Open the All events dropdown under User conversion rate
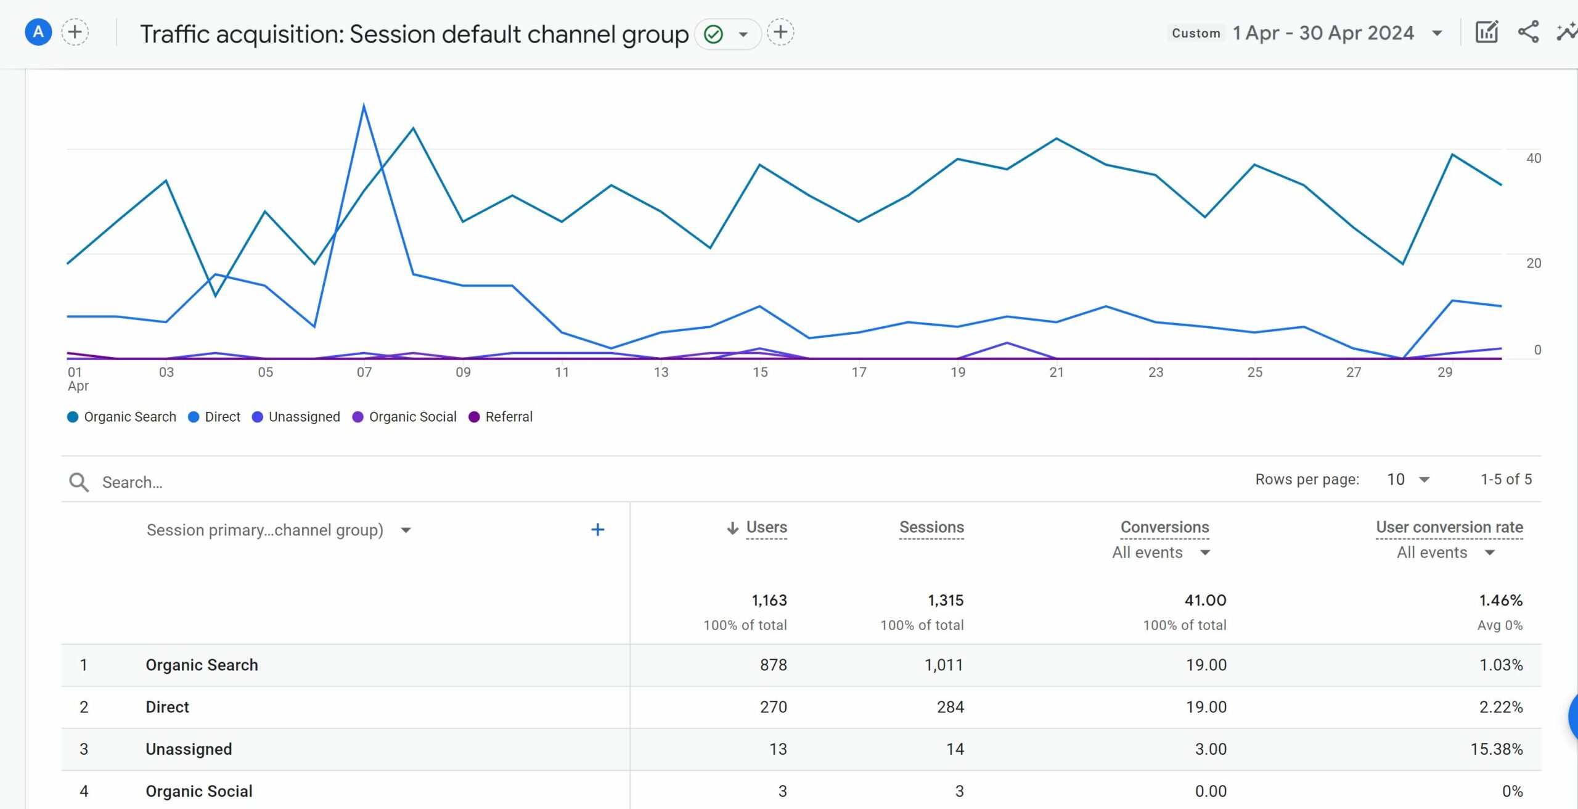1578x809 pixels. [x=1446, y=552]
